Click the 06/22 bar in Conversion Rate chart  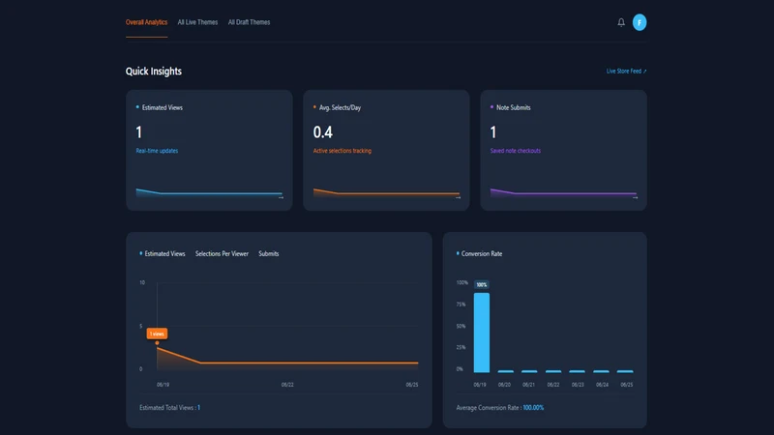click(x=553, y=371)
